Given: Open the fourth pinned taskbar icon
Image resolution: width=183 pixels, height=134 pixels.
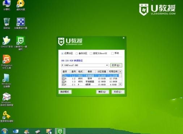Looking at the screenshot, I should [49, 131].
